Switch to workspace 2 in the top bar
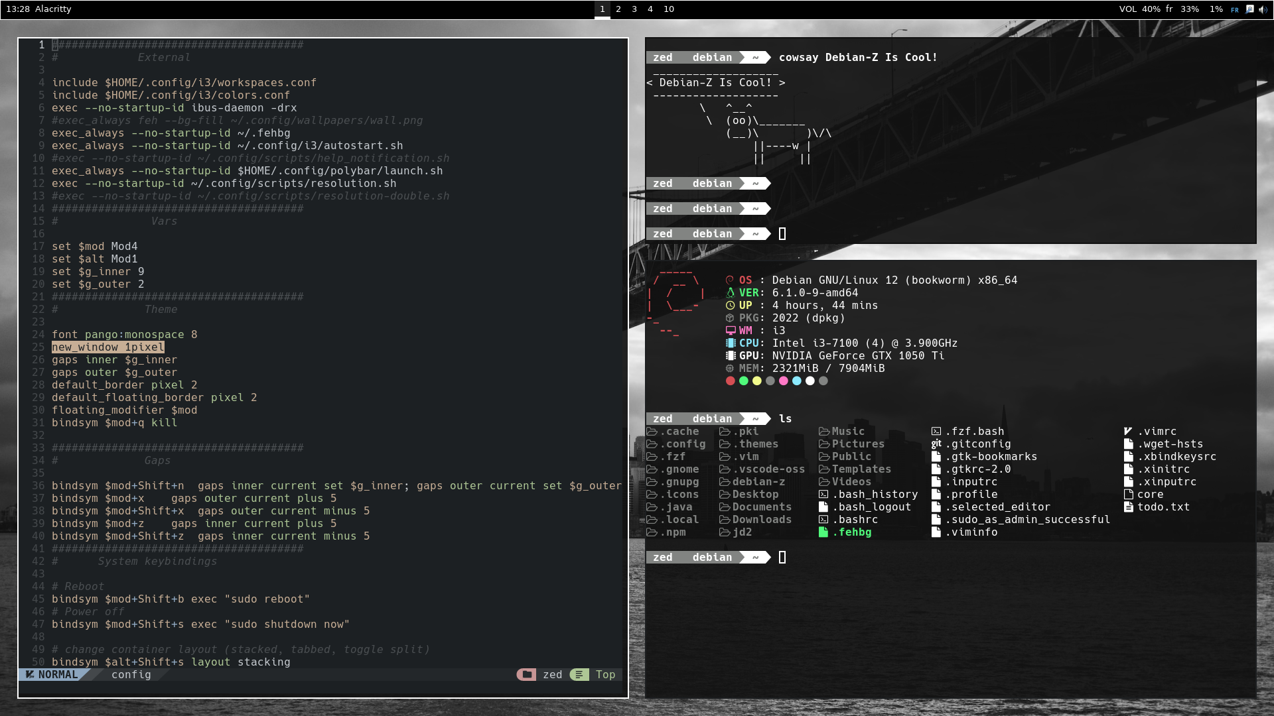 (x=618, y=9)
